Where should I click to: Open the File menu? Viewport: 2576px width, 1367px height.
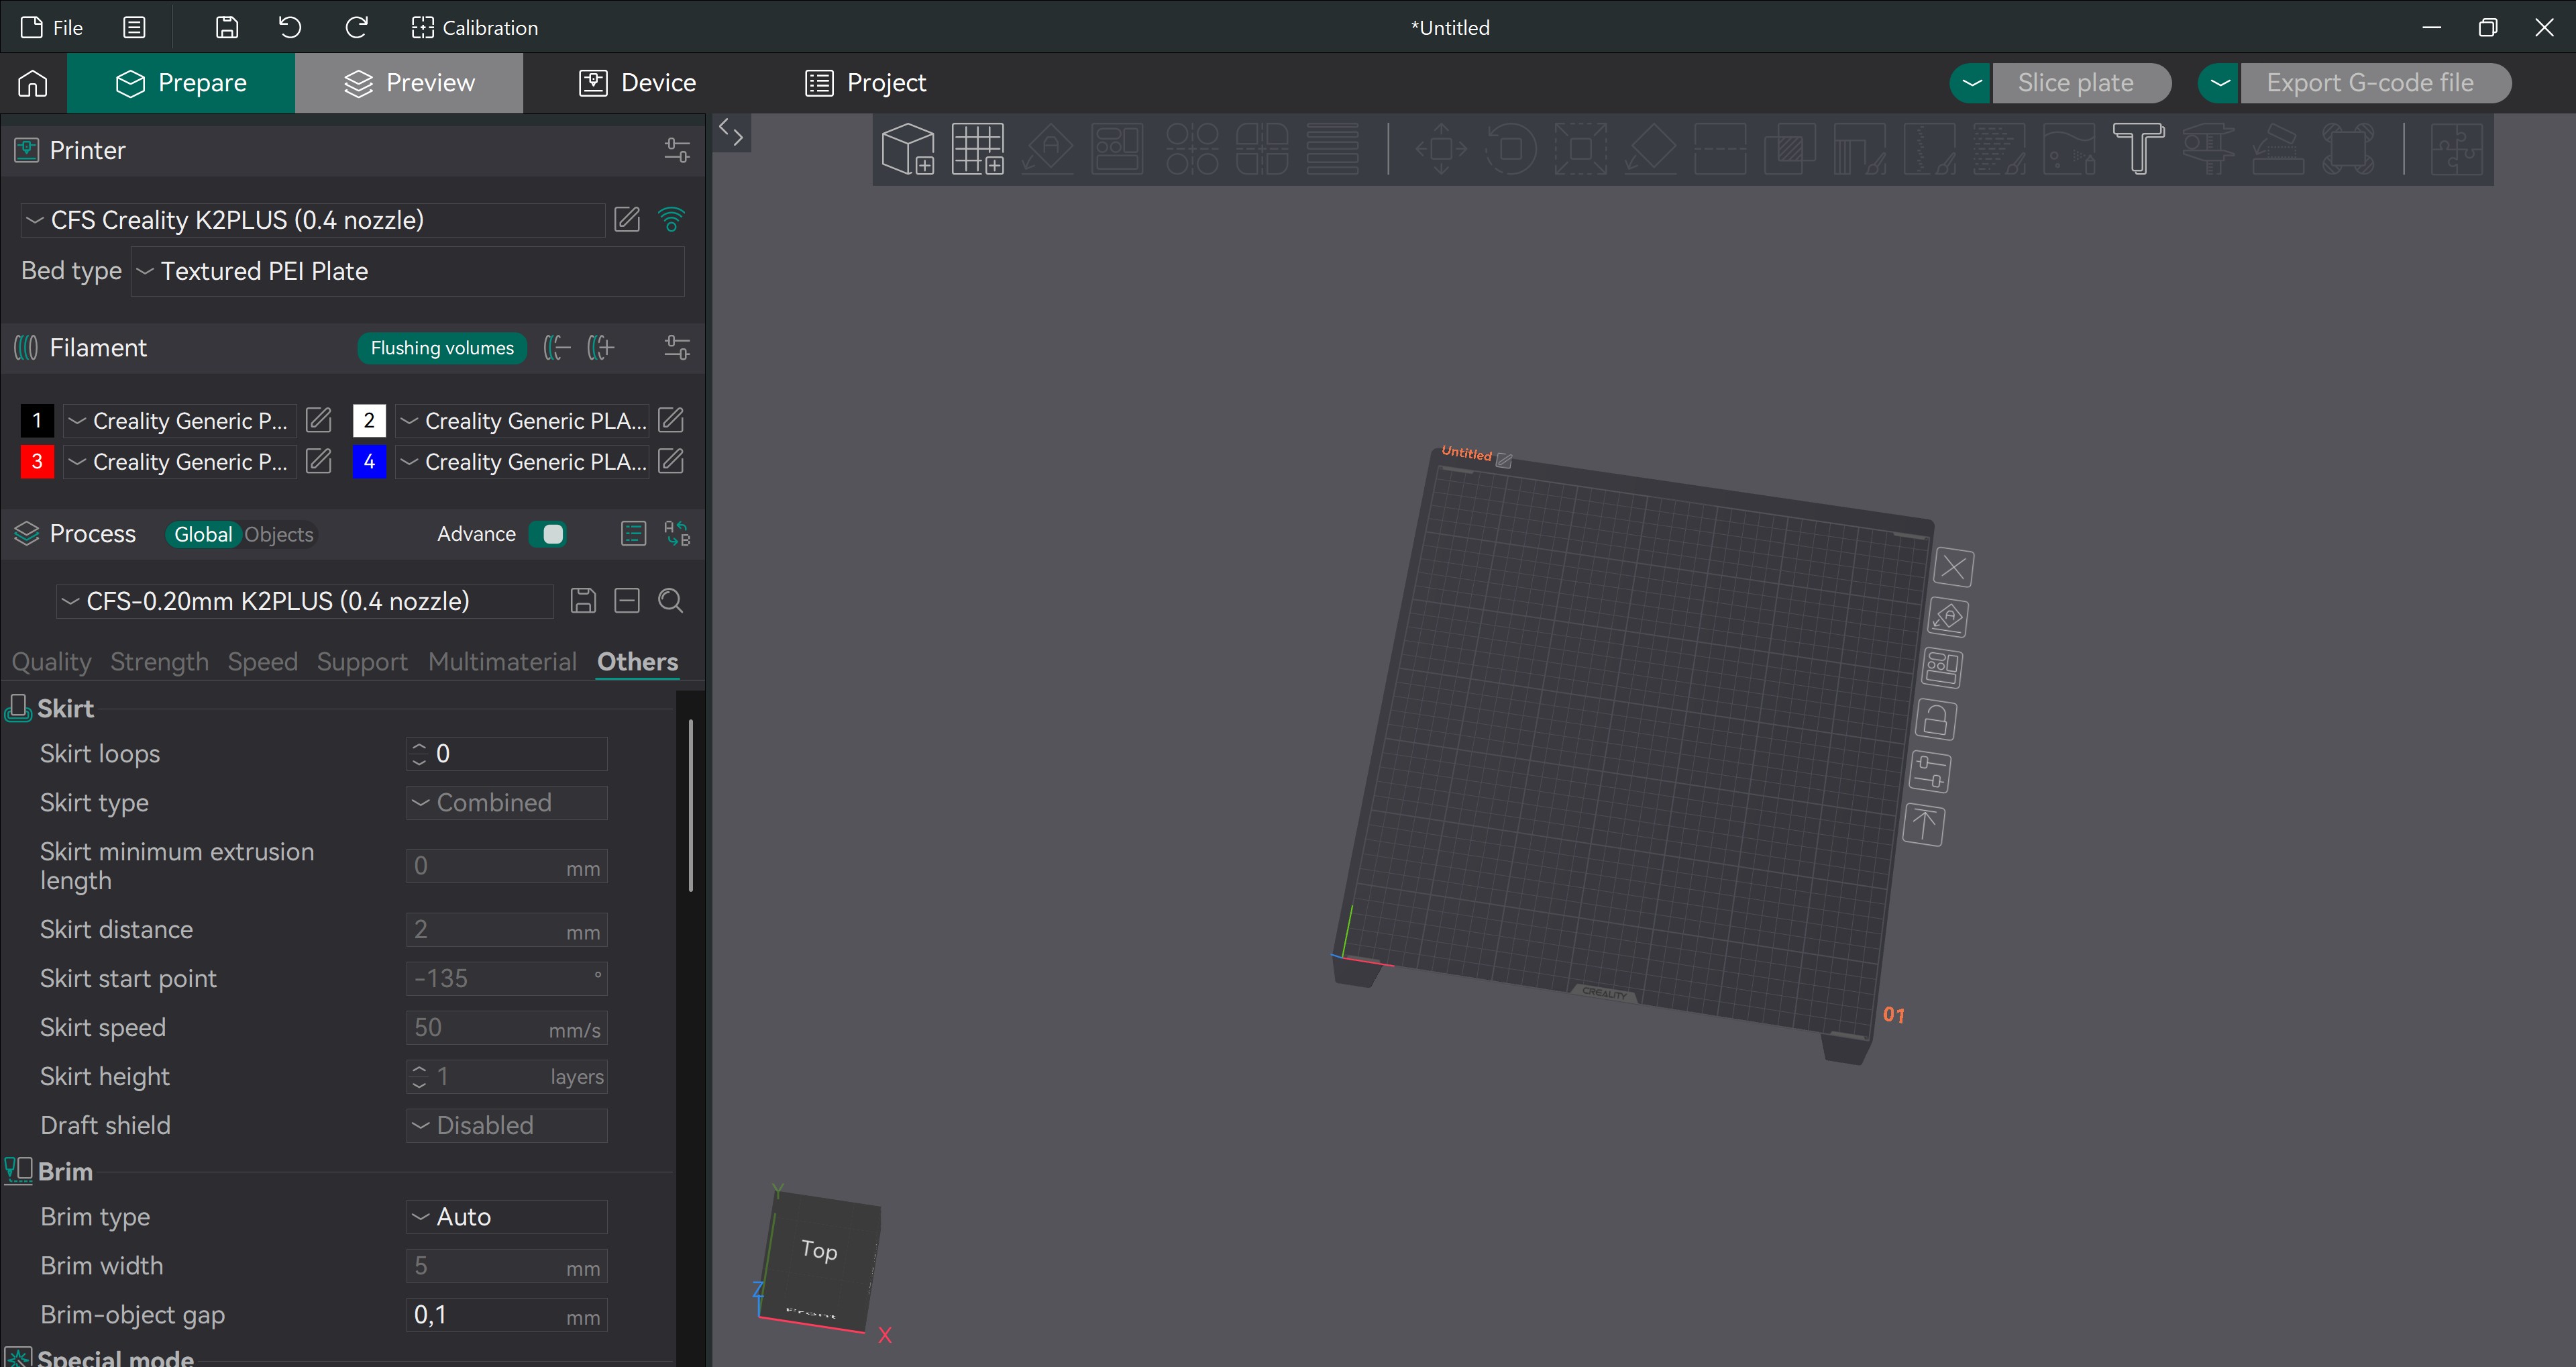click(52, 27)
